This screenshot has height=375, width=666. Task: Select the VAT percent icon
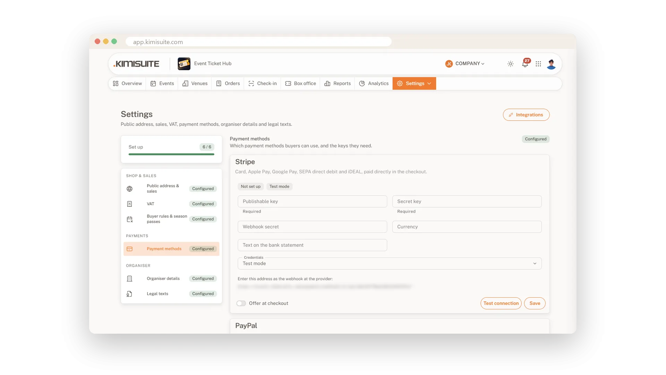pyautogui.click(x=129, y=204)
